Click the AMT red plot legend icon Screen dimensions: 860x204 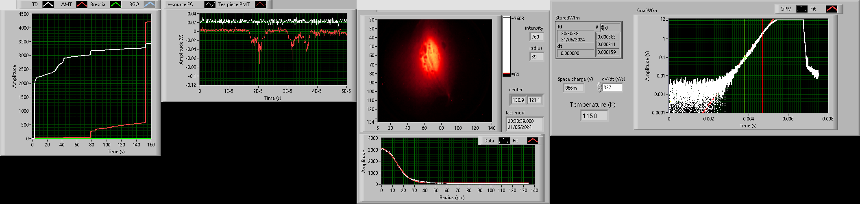click(82, 4)
